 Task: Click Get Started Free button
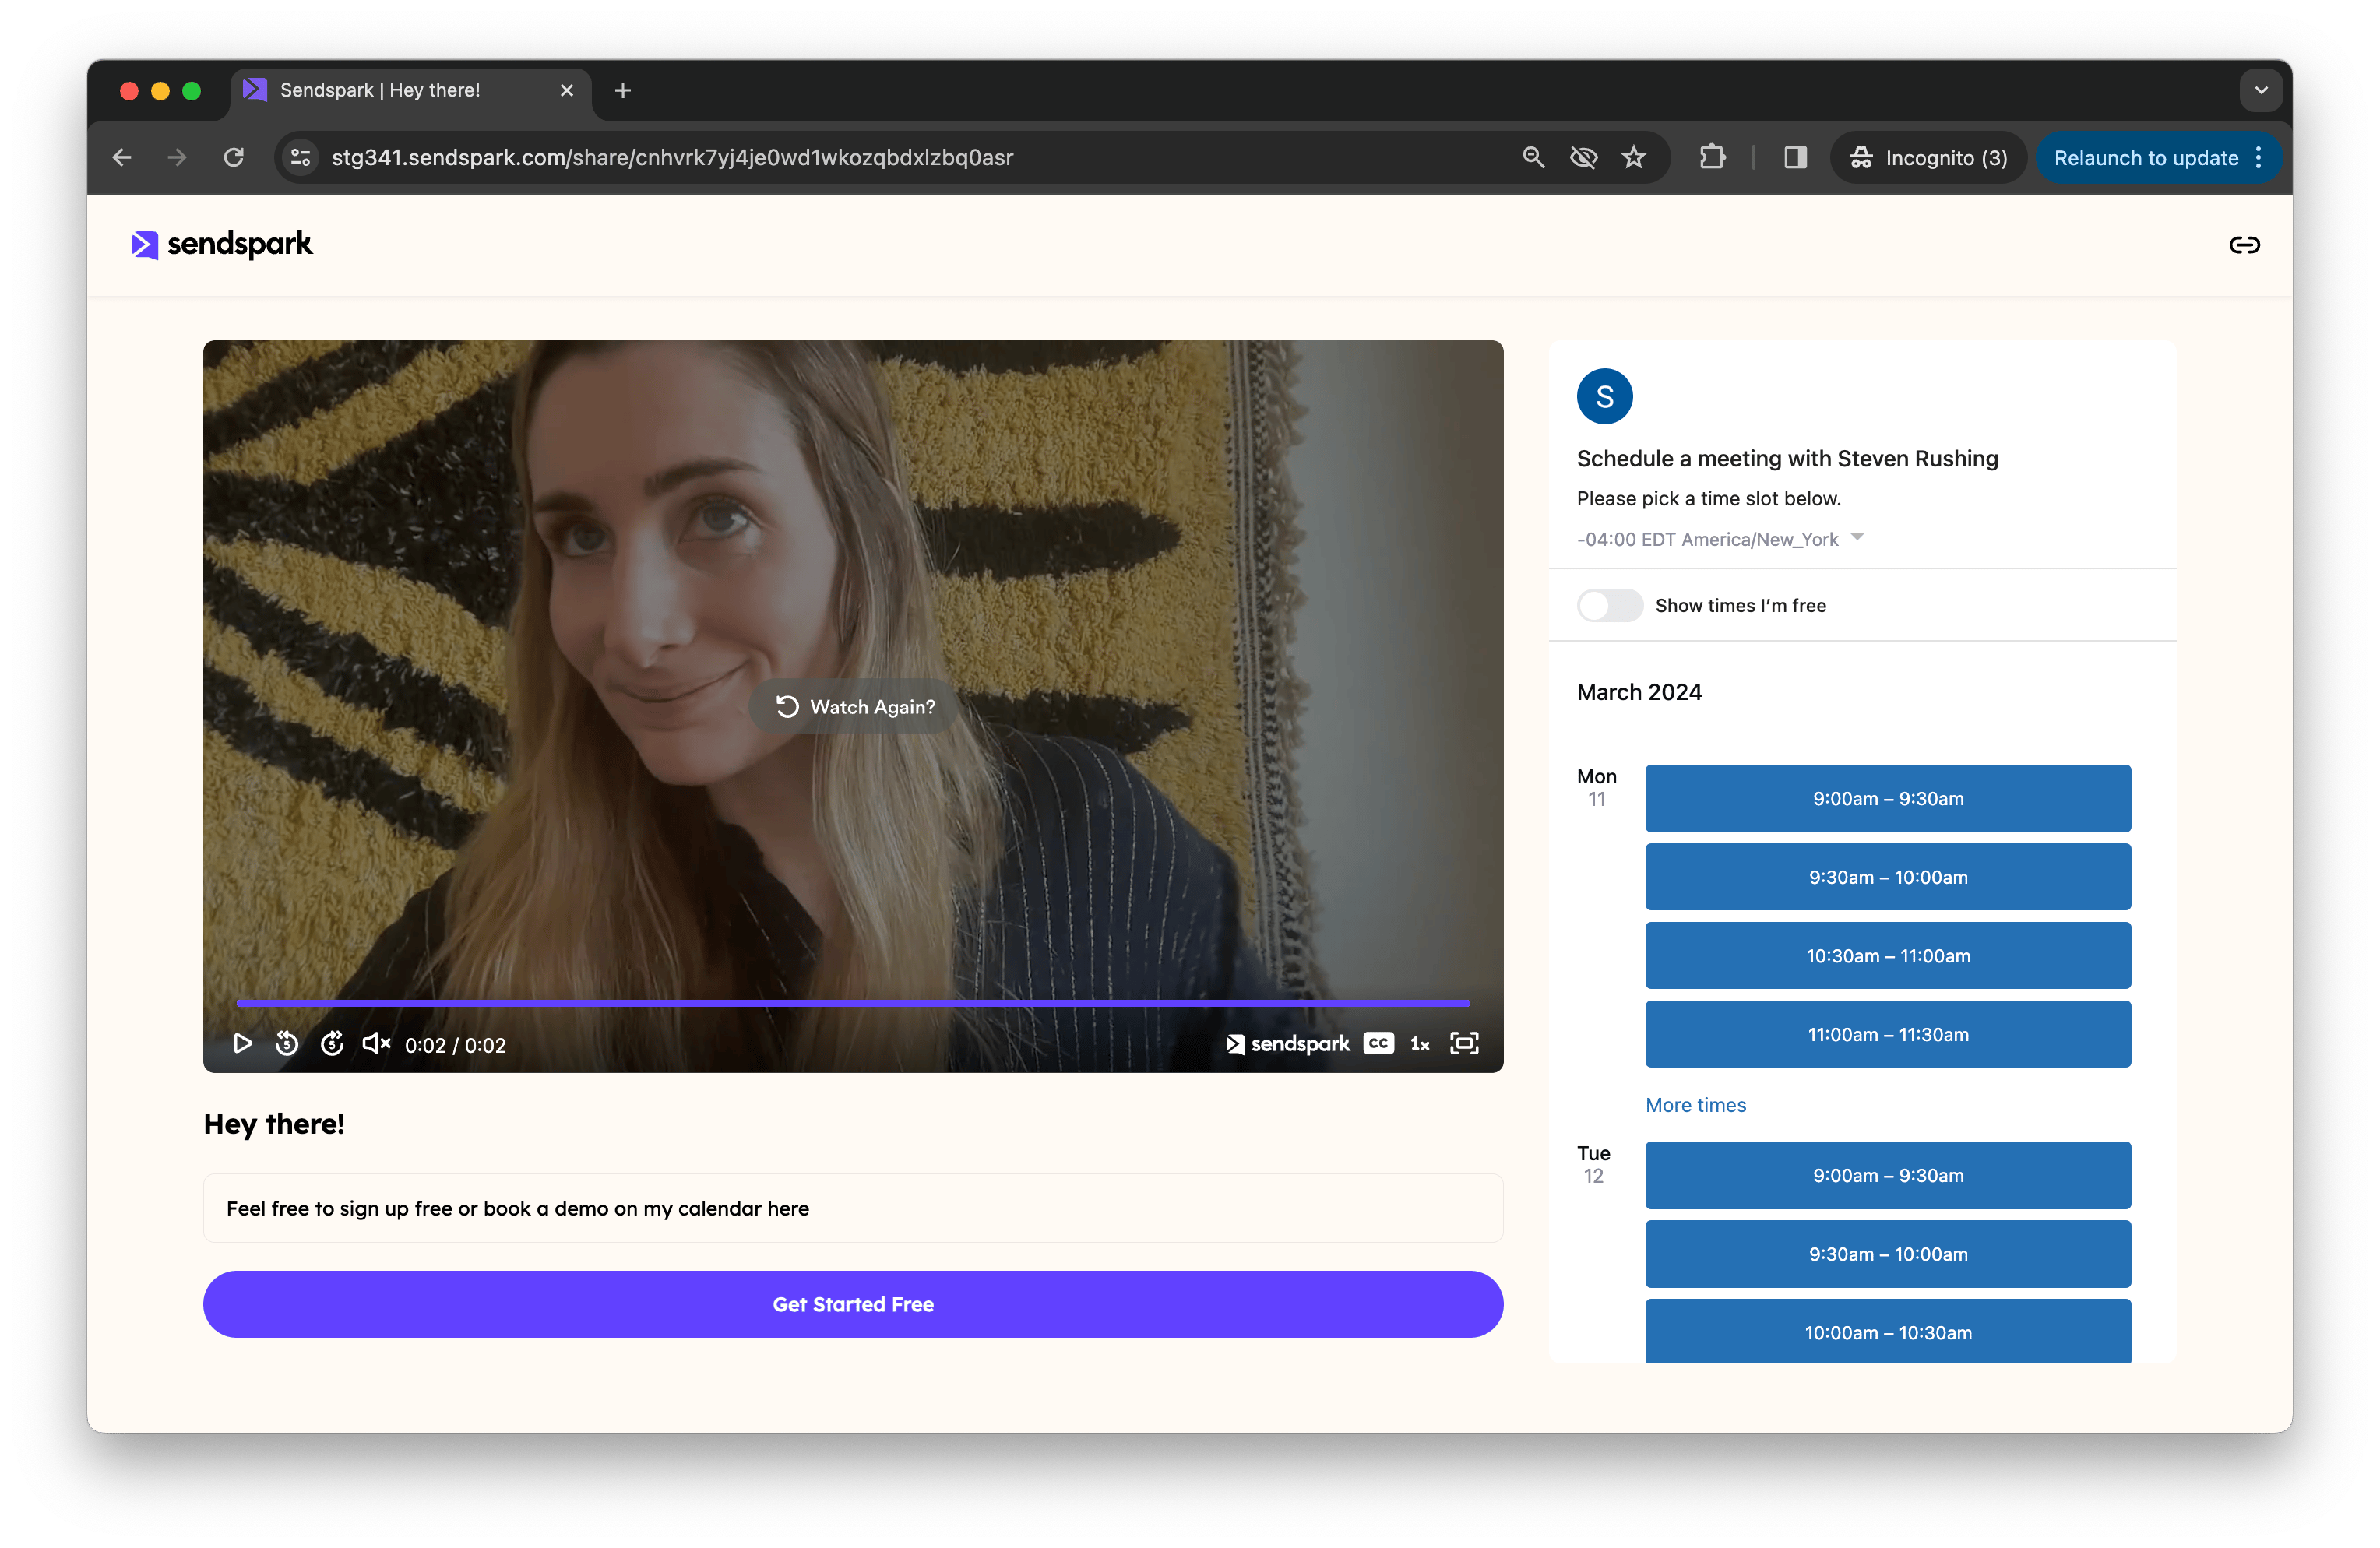(x=853, y=1304)
